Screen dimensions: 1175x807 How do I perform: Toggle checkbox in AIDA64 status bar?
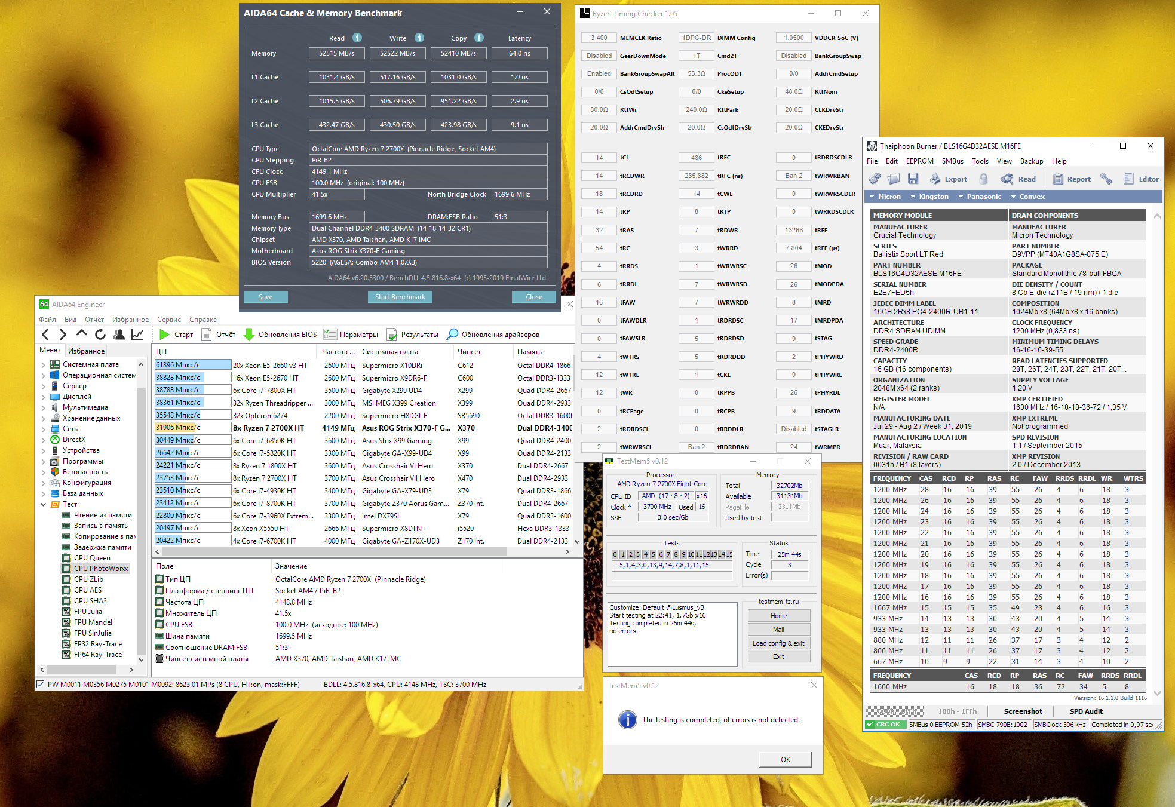click(x=41, y=685)
